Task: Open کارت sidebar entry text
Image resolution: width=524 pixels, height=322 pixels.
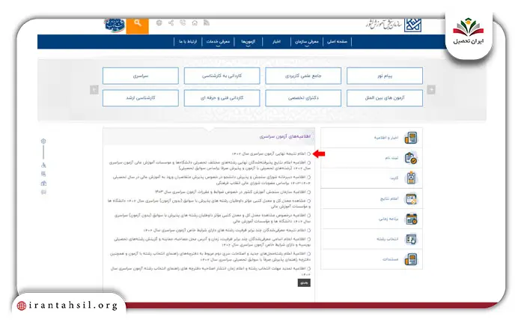Action: point(394,178)
